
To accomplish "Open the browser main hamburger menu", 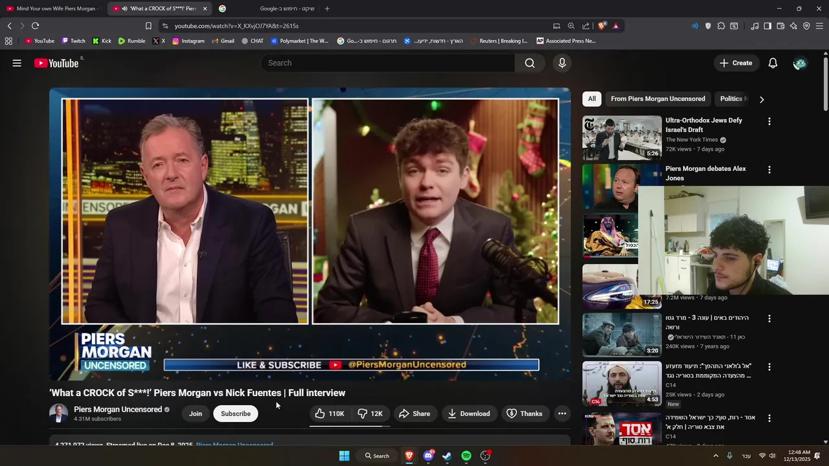I will 819,26.
